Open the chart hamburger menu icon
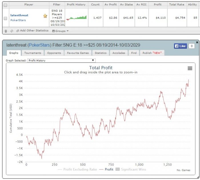The width and height of the screenshot is (200, 180). pos(190,68)
